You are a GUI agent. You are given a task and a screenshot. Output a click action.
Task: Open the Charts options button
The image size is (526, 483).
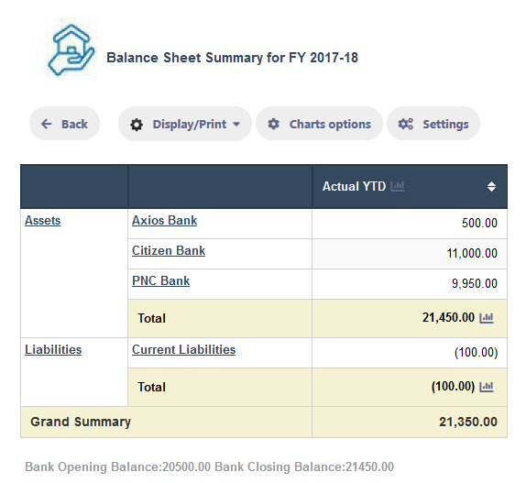(319, 124)
